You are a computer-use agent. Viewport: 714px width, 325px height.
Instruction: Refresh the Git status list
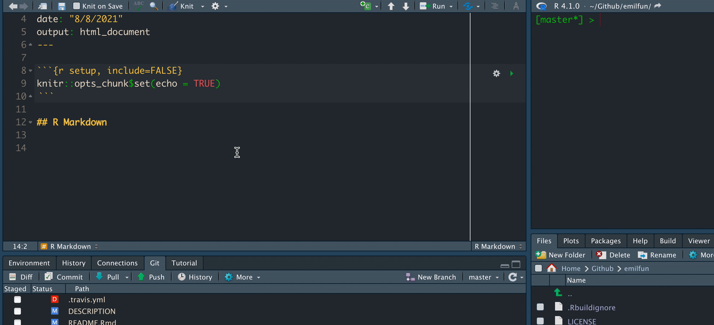coord(513,277)
